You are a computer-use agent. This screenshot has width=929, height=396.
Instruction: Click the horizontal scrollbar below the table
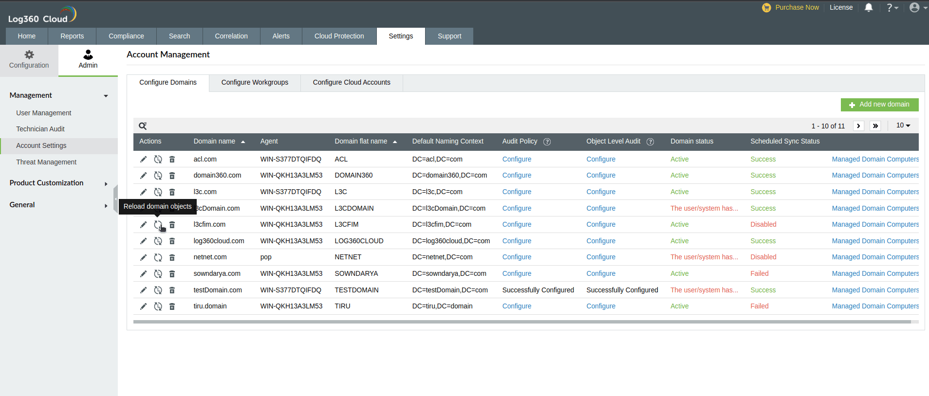click(x=521, y=322)
